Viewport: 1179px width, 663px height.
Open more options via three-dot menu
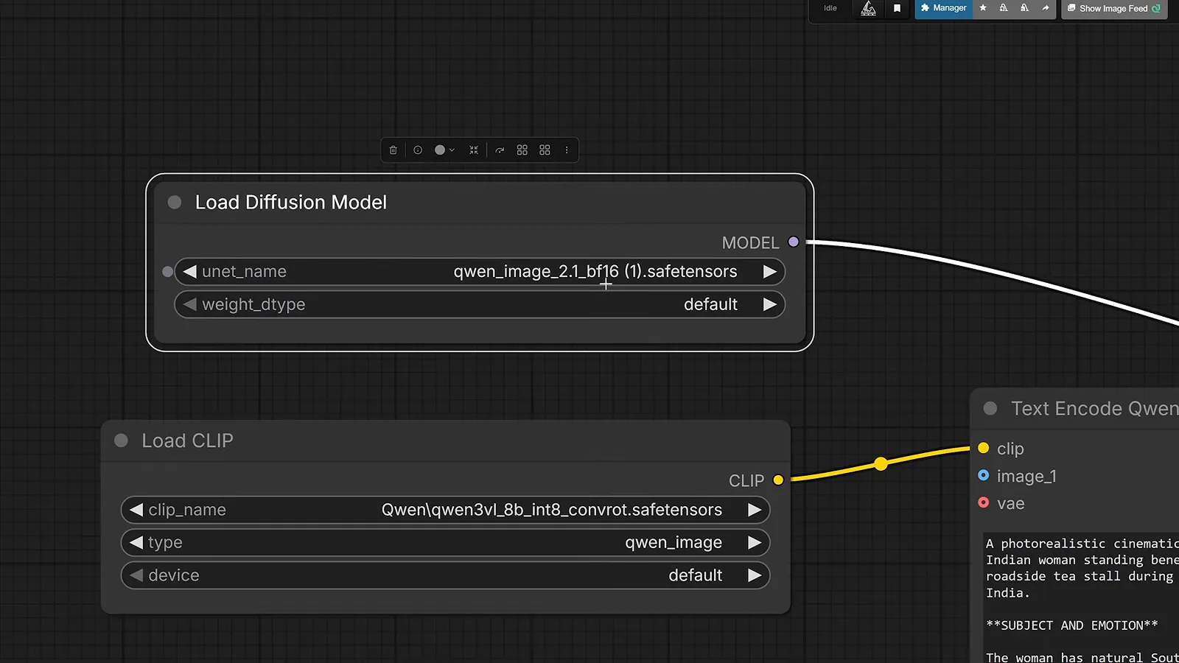coord(567,150)
